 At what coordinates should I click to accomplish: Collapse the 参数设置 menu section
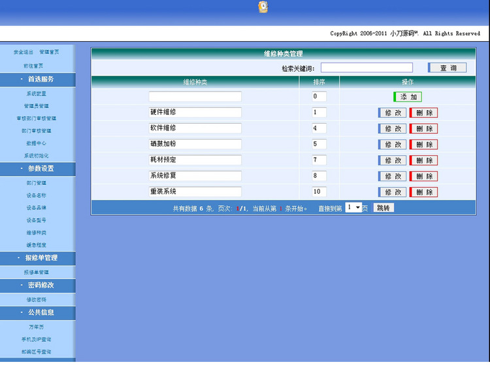pyautogui.click(x=37, y=169)
